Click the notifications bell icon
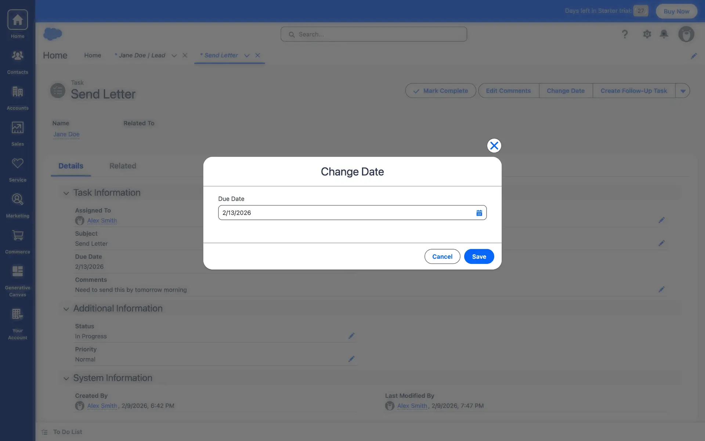 click(664, 34)
